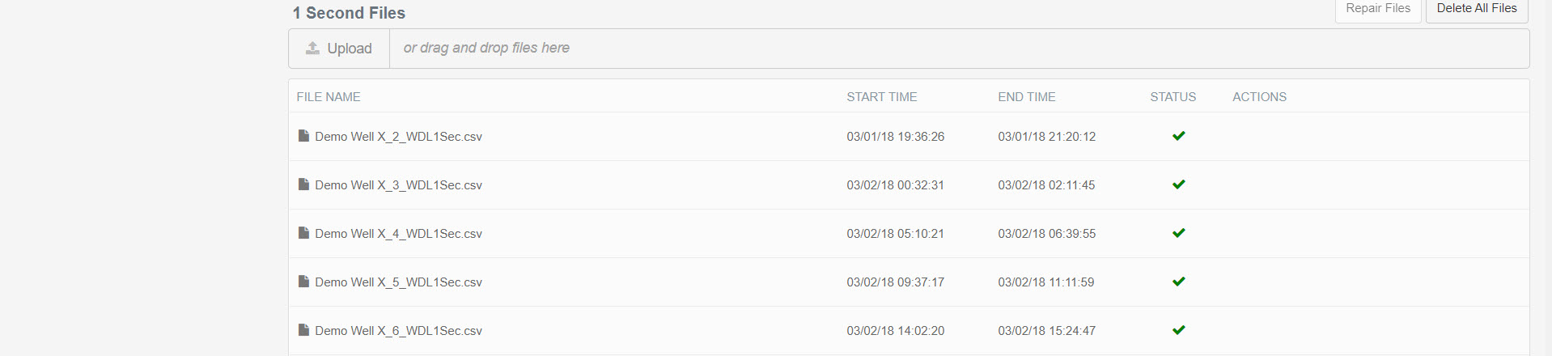
Task: Click the upload arrow icon
Action: (x=312, y=49)
